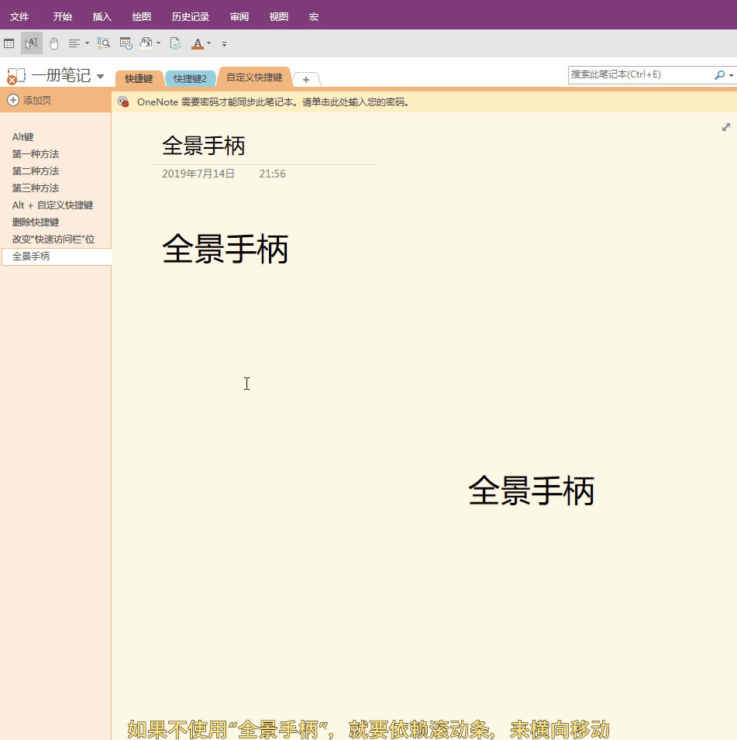The image size is (737, 740).
Task: Expand the page with the full-view arrow icon
Action: coord(725,127)
